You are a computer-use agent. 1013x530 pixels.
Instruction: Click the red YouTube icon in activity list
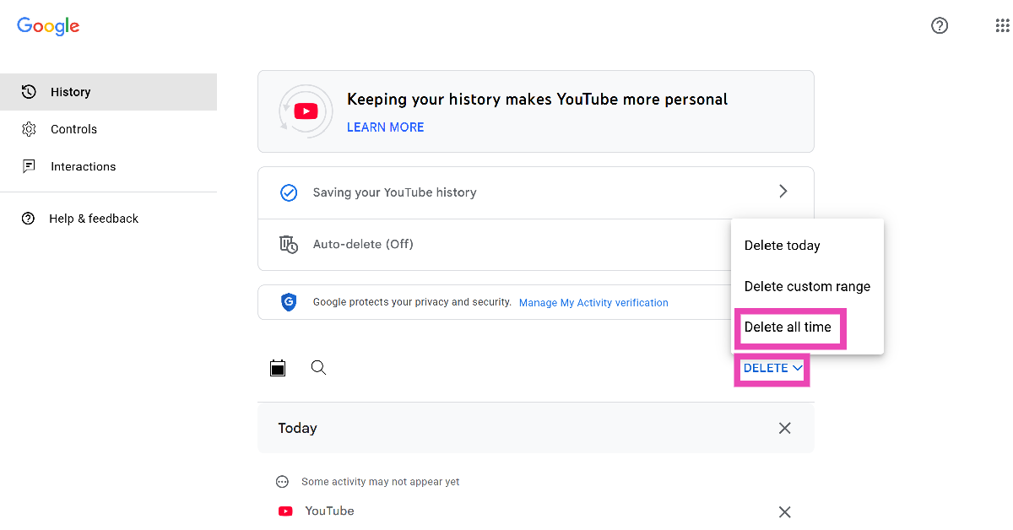click(x=285, y=511)
